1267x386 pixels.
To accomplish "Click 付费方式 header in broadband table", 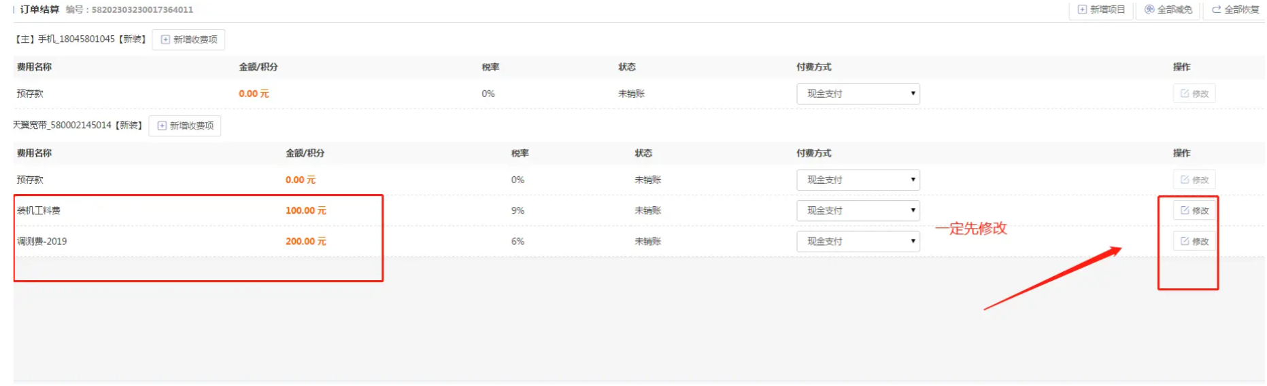I will (x=814, y=153).
